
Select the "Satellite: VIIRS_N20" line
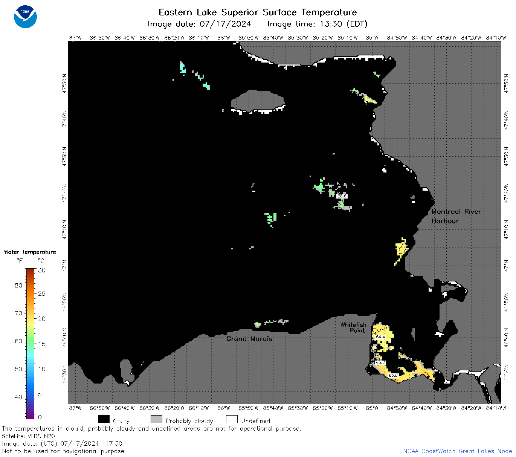point(28,436)
